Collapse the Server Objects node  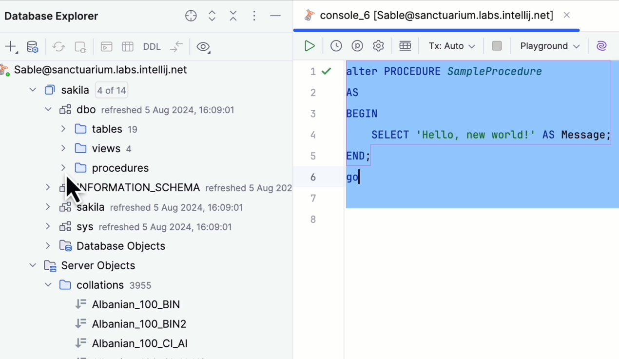coord(33,265)
